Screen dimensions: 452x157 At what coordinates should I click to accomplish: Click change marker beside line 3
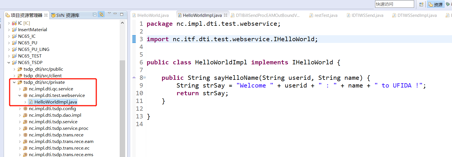click(134, 39)
